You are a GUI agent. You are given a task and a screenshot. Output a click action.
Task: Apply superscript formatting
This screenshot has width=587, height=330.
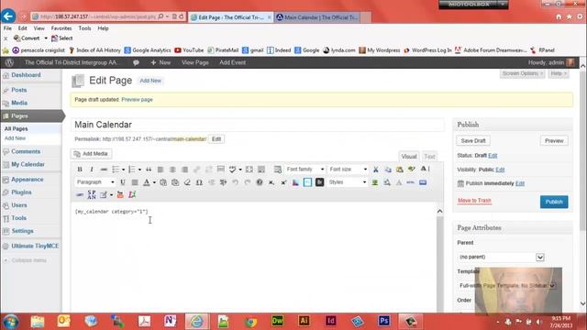coord(283,182)
